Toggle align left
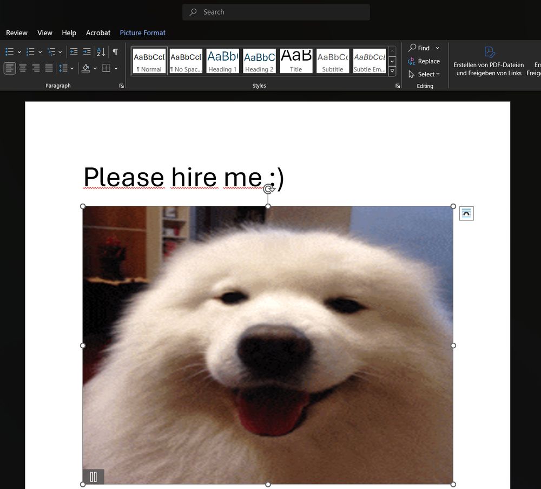Viewport: 541px width, 489px height. (x=10, y=68)
